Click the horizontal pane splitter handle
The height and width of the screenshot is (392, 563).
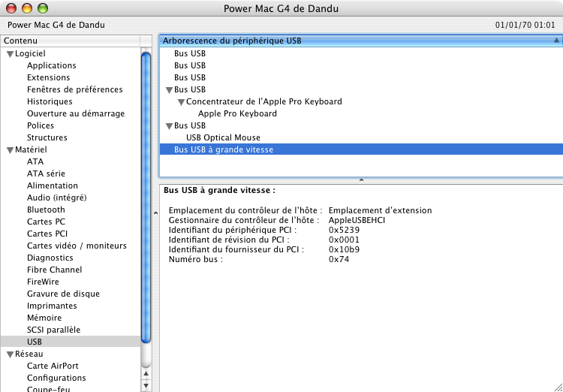(x=361, y=180)
